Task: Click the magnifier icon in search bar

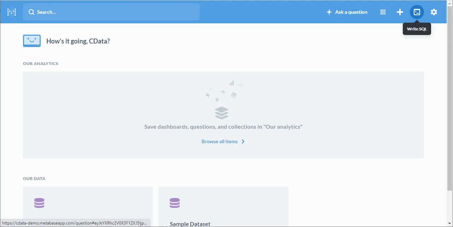Action: pyautogui.click(x=31, y=12)
